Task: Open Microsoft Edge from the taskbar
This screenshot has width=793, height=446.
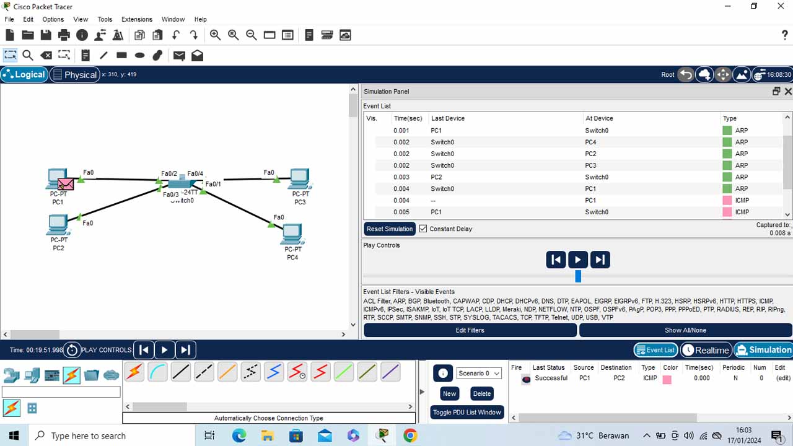Action: pos(239,435)
